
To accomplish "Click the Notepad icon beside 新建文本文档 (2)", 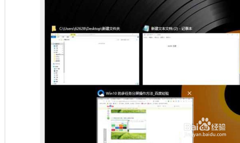I will tap(146, 29).
